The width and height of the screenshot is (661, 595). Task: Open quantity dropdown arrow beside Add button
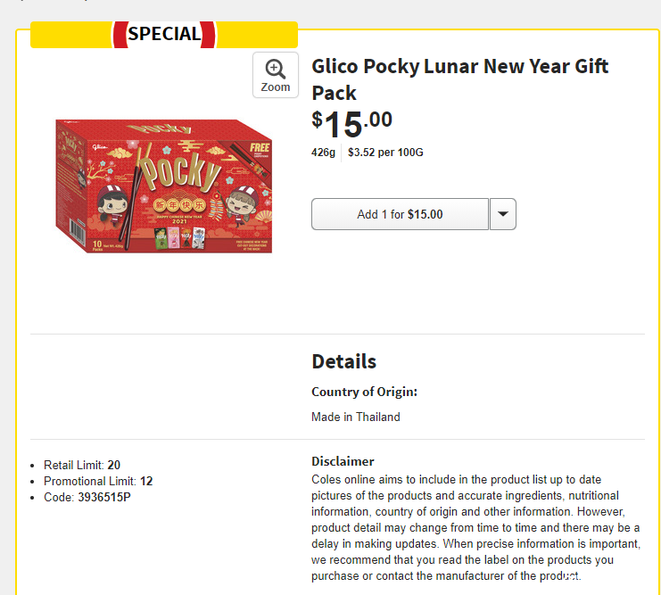[502, 214]
